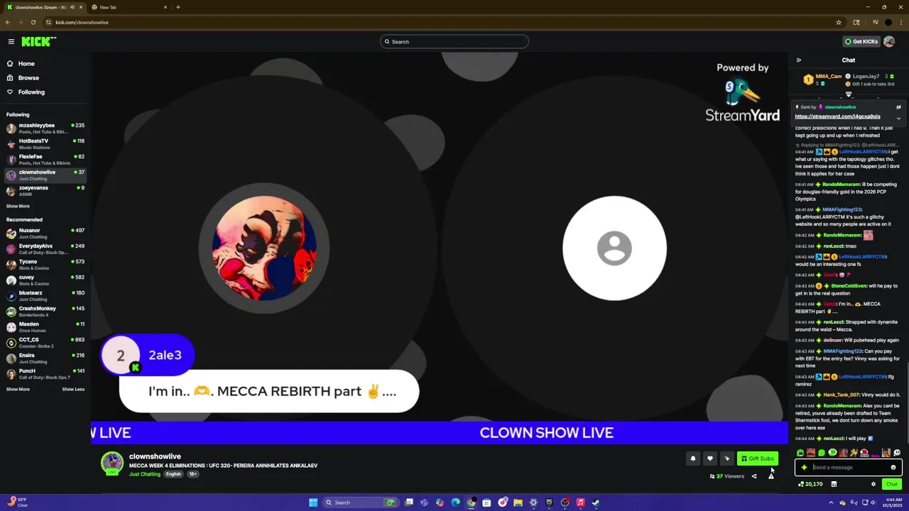909x511 pixels.
Task: Click the Kick search field
Action: point(454,42)
